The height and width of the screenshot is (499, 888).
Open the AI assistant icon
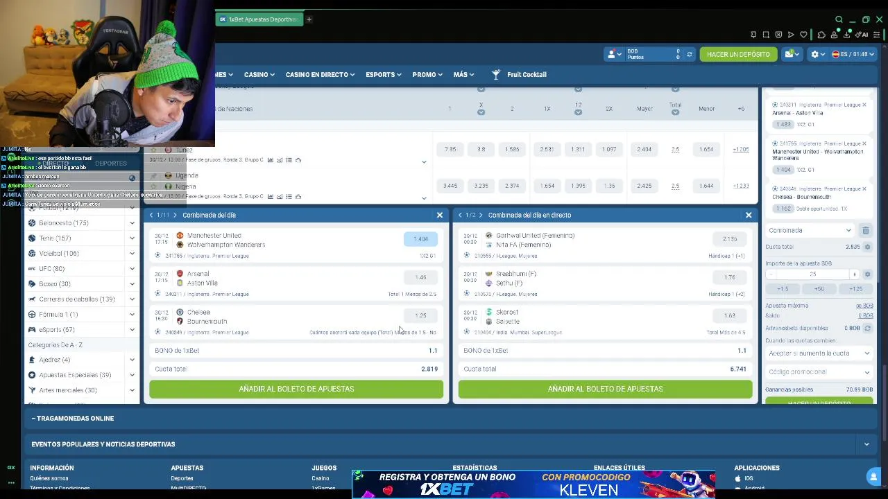[x=862, y=35]
